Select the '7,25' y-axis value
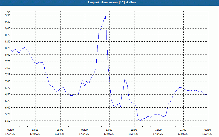 (x=8, y=75)
